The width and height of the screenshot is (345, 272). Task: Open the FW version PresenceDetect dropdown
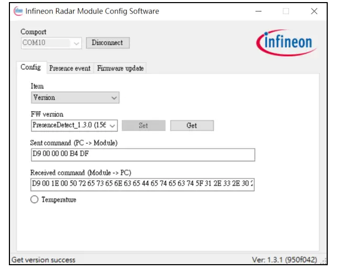coord(74,125)
